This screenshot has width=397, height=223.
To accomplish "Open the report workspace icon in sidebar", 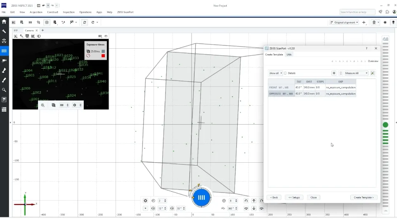I will [4, 100].
